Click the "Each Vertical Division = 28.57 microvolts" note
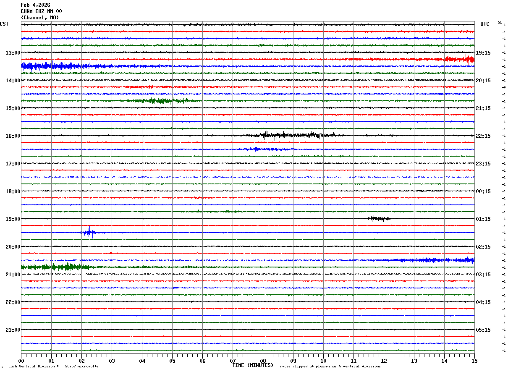 click(x=53, y=367)
